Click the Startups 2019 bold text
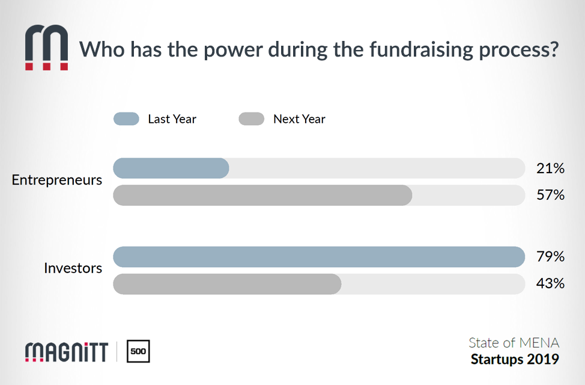 coord(515,360)
